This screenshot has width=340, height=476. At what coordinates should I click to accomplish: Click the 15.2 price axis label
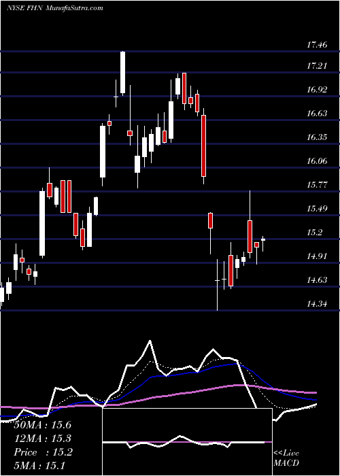coord(314,233)
